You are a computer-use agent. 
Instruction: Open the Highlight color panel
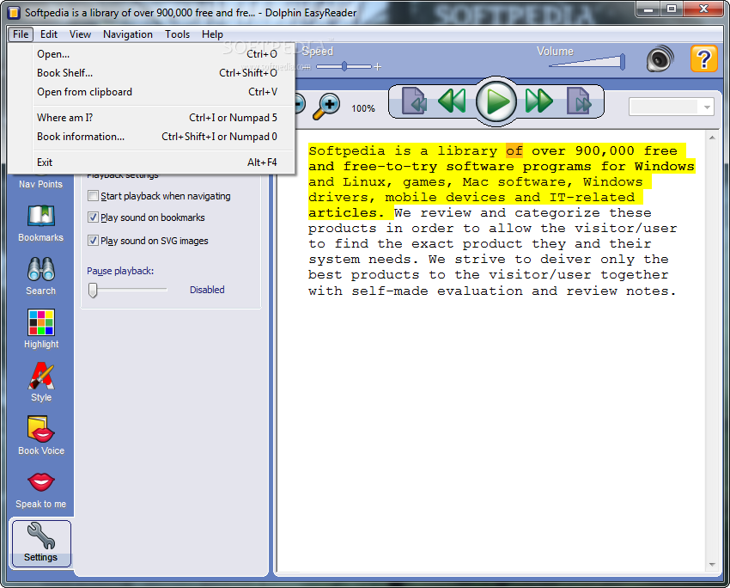tap(41, 329)
